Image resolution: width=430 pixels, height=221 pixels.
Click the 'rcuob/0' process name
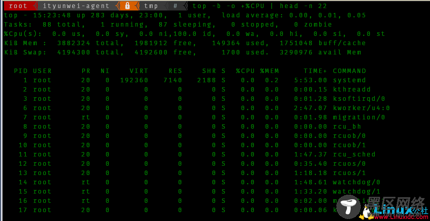[349, 136]
